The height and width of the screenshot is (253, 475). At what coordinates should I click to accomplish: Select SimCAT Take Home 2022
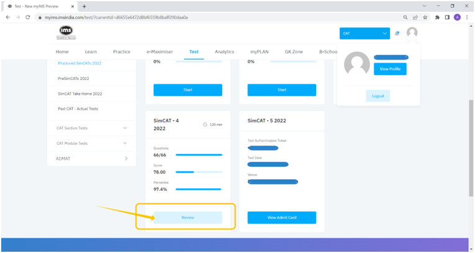click(80, 94)
